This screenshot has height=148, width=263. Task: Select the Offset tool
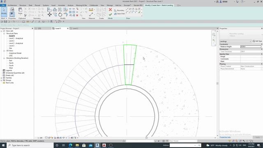click(x=55, y=9)
